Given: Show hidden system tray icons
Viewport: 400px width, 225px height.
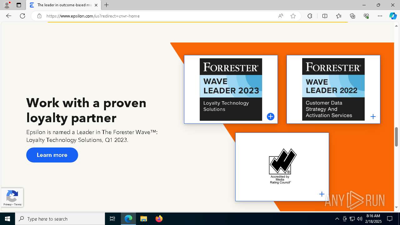Looking at the screenshot, I should [x=337, y=219].
